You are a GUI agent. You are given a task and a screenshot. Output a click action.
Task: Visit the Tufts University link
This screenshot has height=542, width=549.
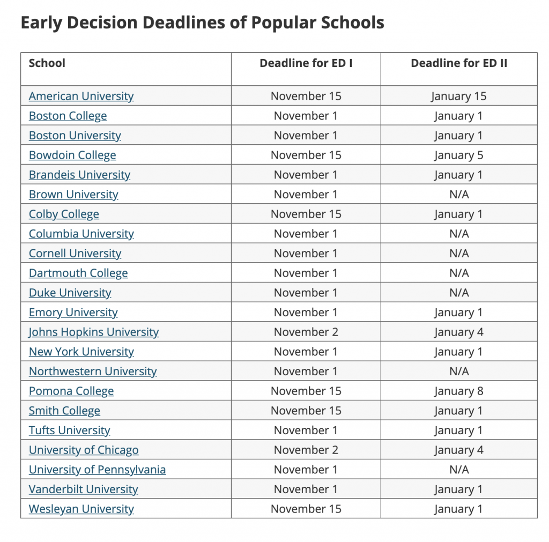pos(69,430)
